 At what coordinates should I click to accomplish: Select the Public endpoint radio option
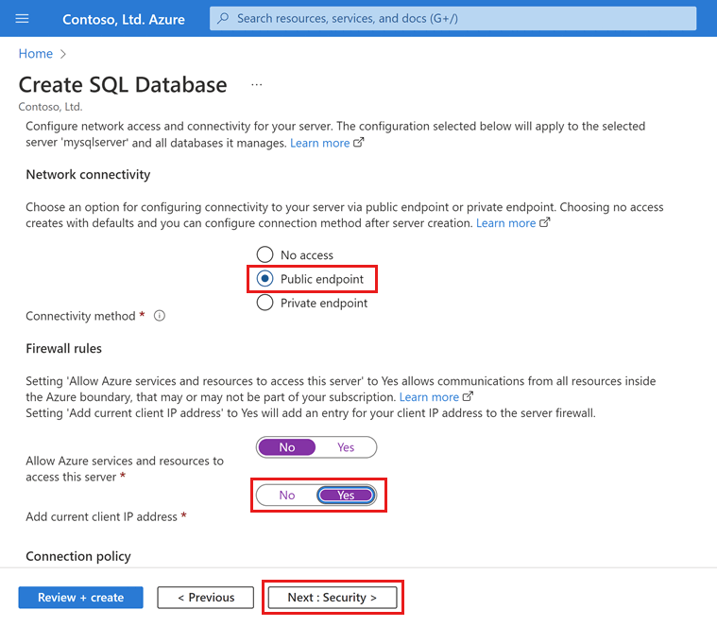click(265, 279)
